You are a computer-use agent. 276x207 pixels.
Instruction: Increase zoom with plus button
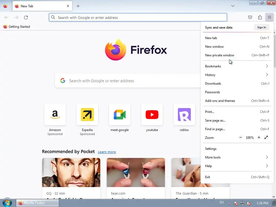tap(259, 137)
